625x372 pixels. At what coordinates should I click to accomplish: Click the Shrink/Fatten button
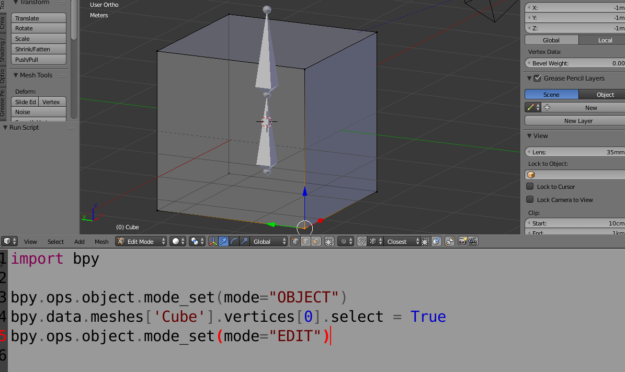pos(39,49)
